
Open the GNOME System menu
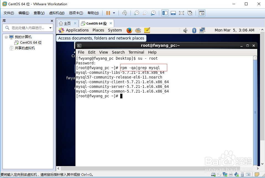point(115,30)
